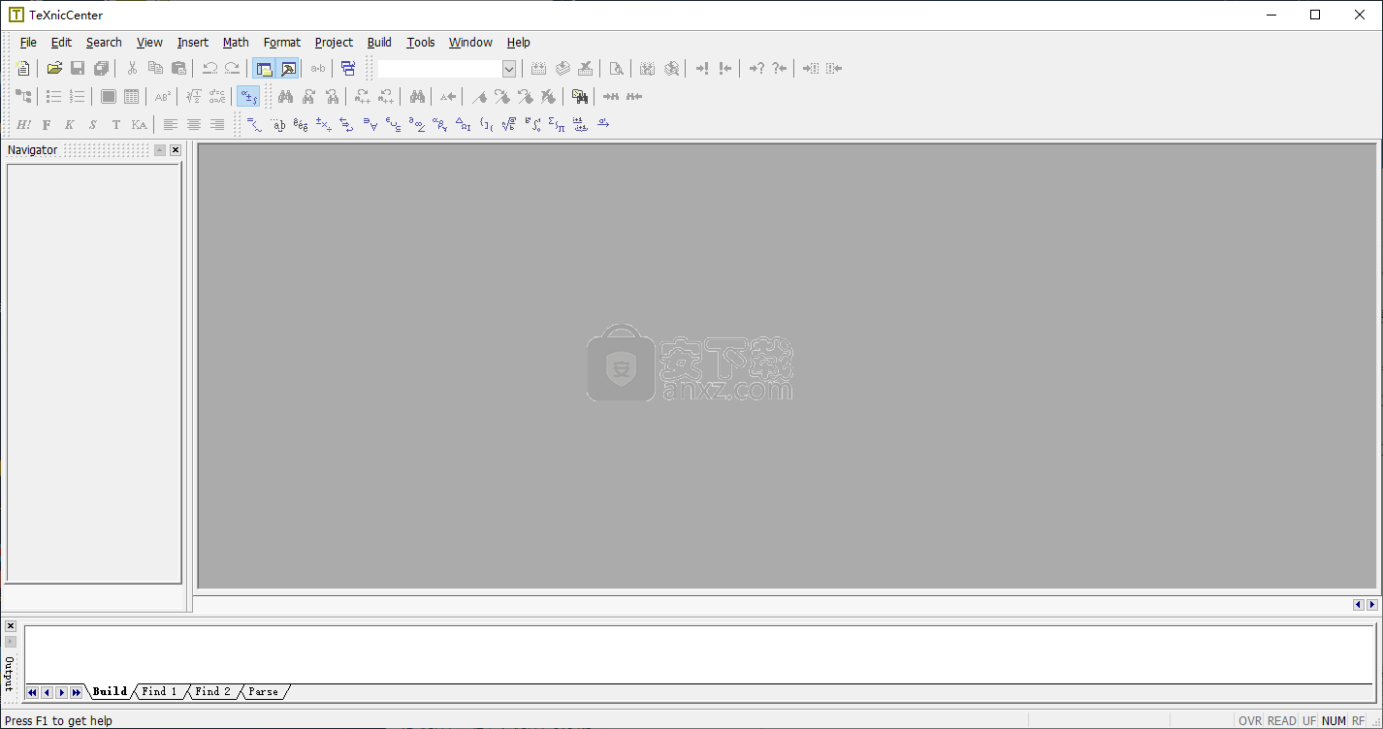Open the Build menu
Image resolution: width=1383 pixels, height=729 pixels.
pyautogui.click(x=379, y=43)
